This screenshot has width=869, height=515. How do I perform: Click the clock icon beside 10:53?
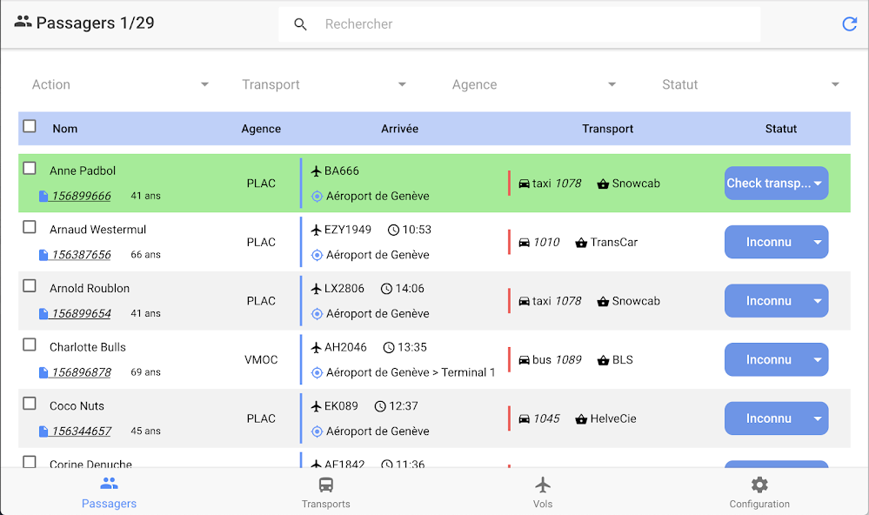coord(393,230)
